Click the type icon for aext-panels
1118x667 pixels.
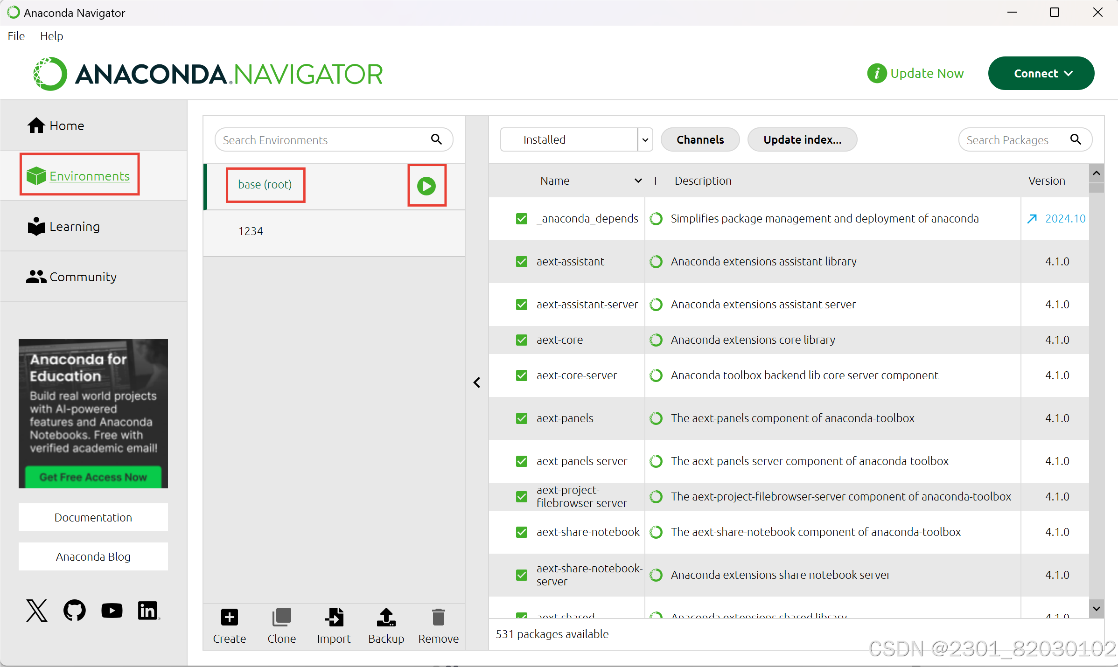656,418
